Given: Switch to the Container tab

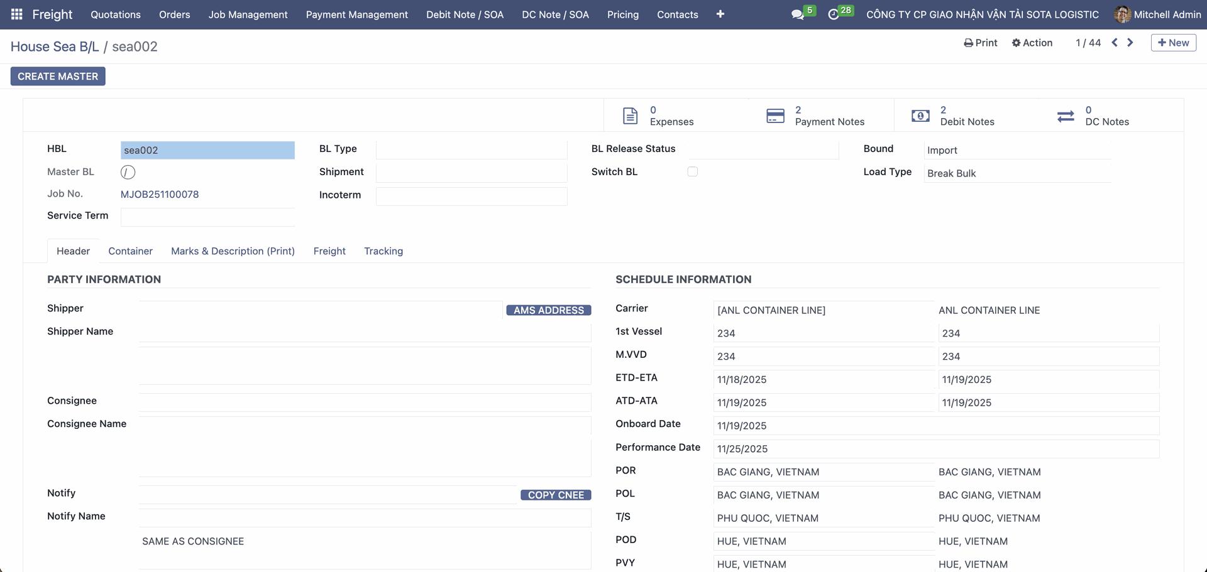Looking at the screenshot, I should (130, 251).
